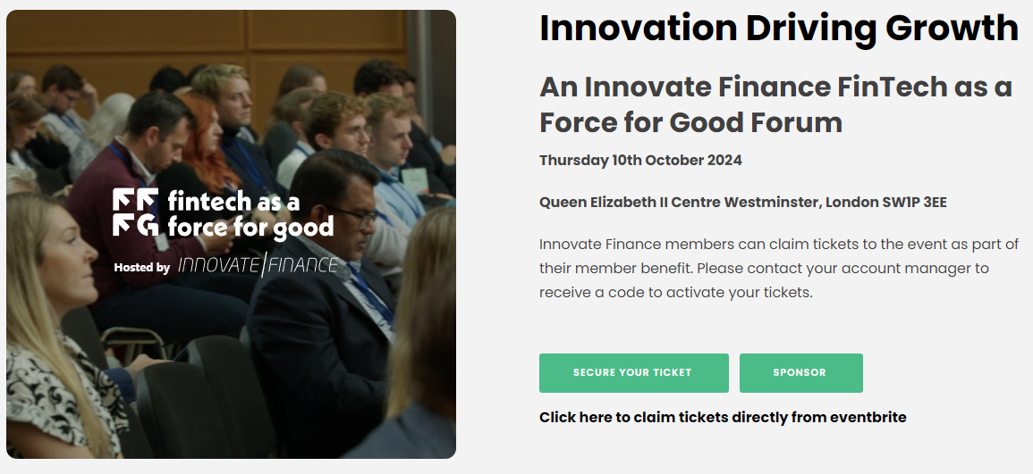Click the blue lanyard on the glasses man
The width and height of the screenshot is (1033, 474).
coord(370,295)
